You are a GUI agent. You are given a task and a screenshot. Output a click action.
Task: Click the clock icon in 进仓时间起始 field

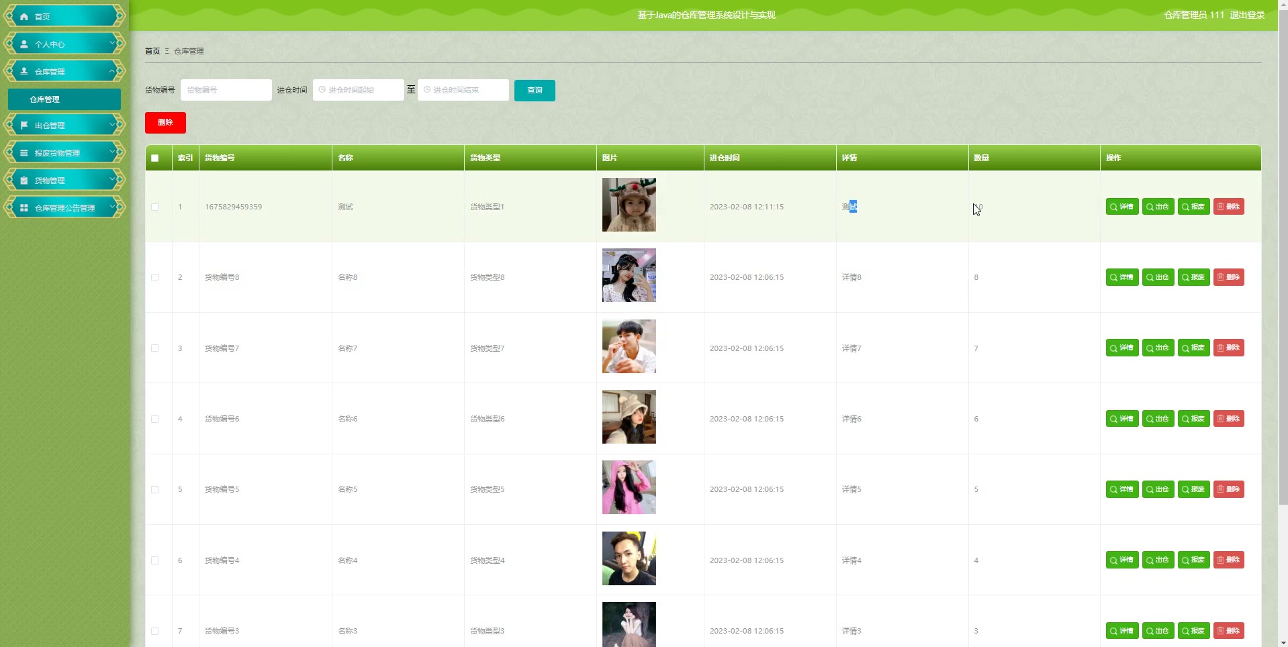[322, 89]
